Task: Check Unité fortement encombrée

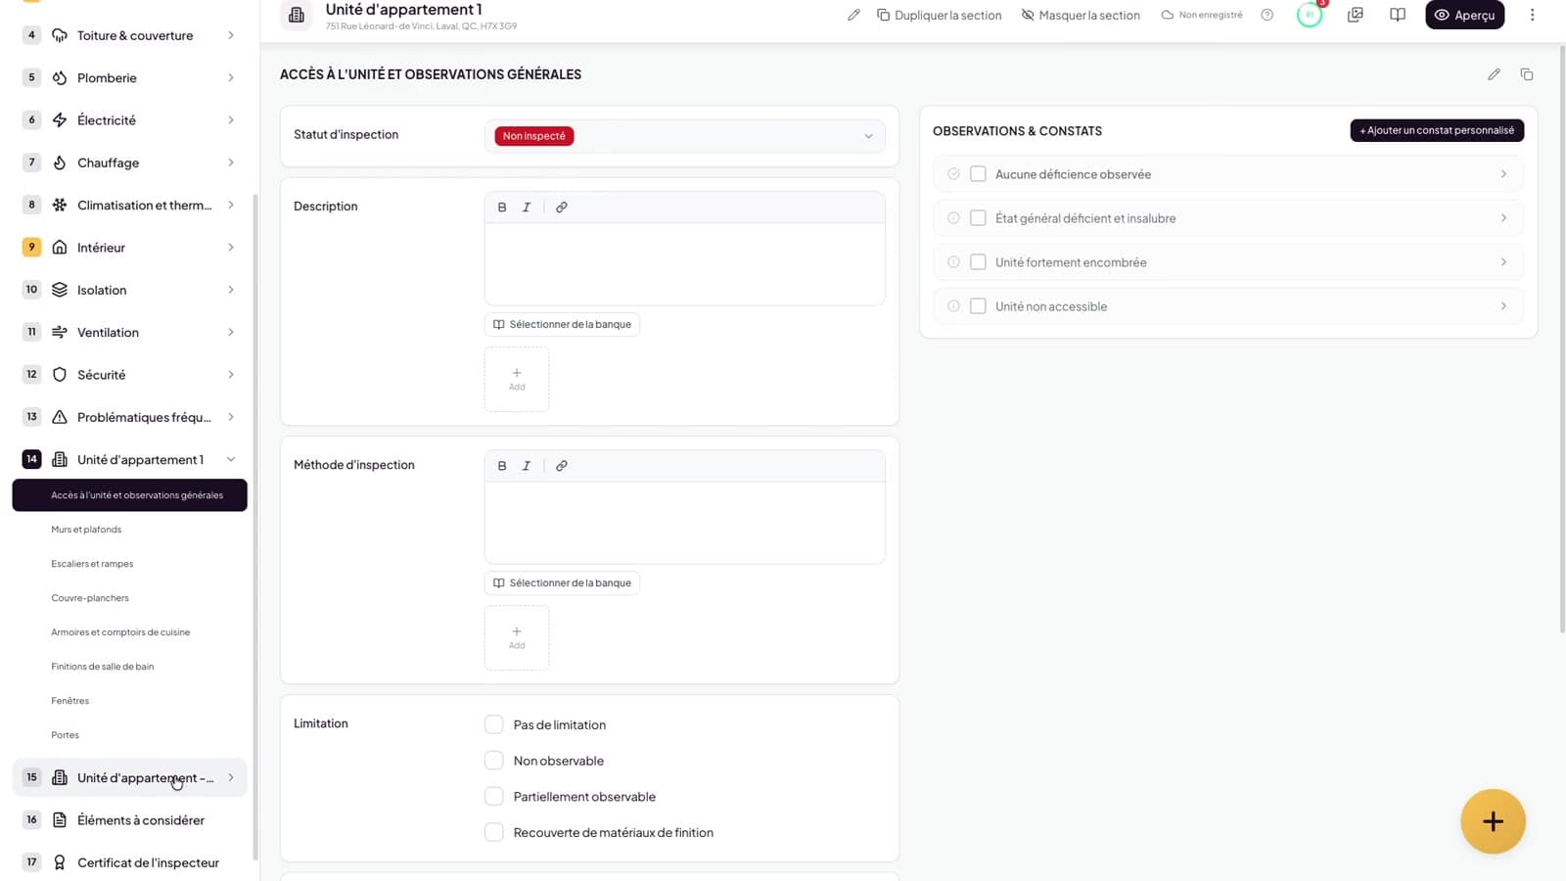Action: 978,262
